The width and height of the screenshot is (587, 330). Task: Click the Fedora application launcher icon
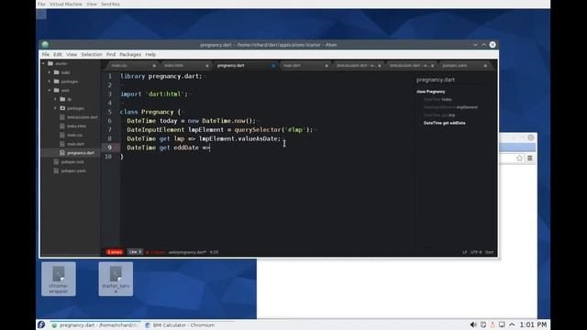pyautogui.click(x=41, y=324)
